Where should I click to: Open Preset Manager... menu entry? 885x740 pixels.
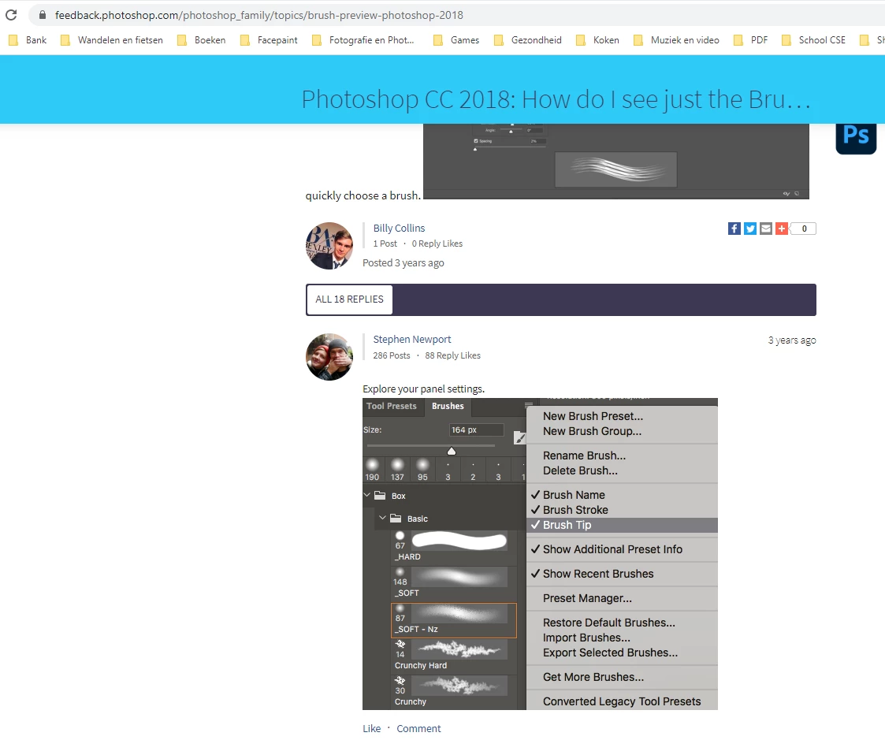click(587, 598)
